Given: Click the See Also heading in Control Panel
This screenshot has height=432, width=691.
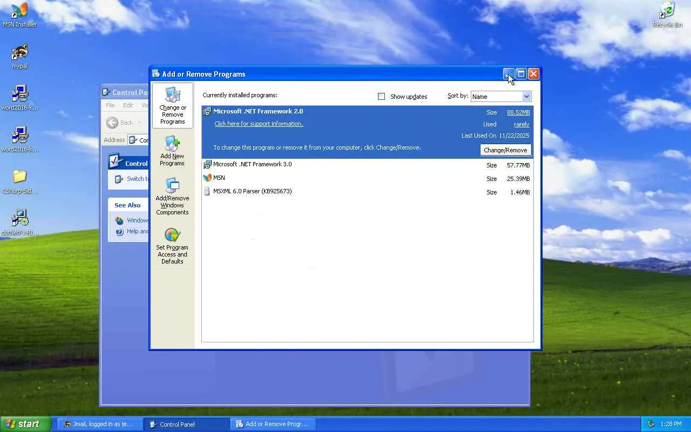Looking at the screenshot, I should (x=127, y=205).
